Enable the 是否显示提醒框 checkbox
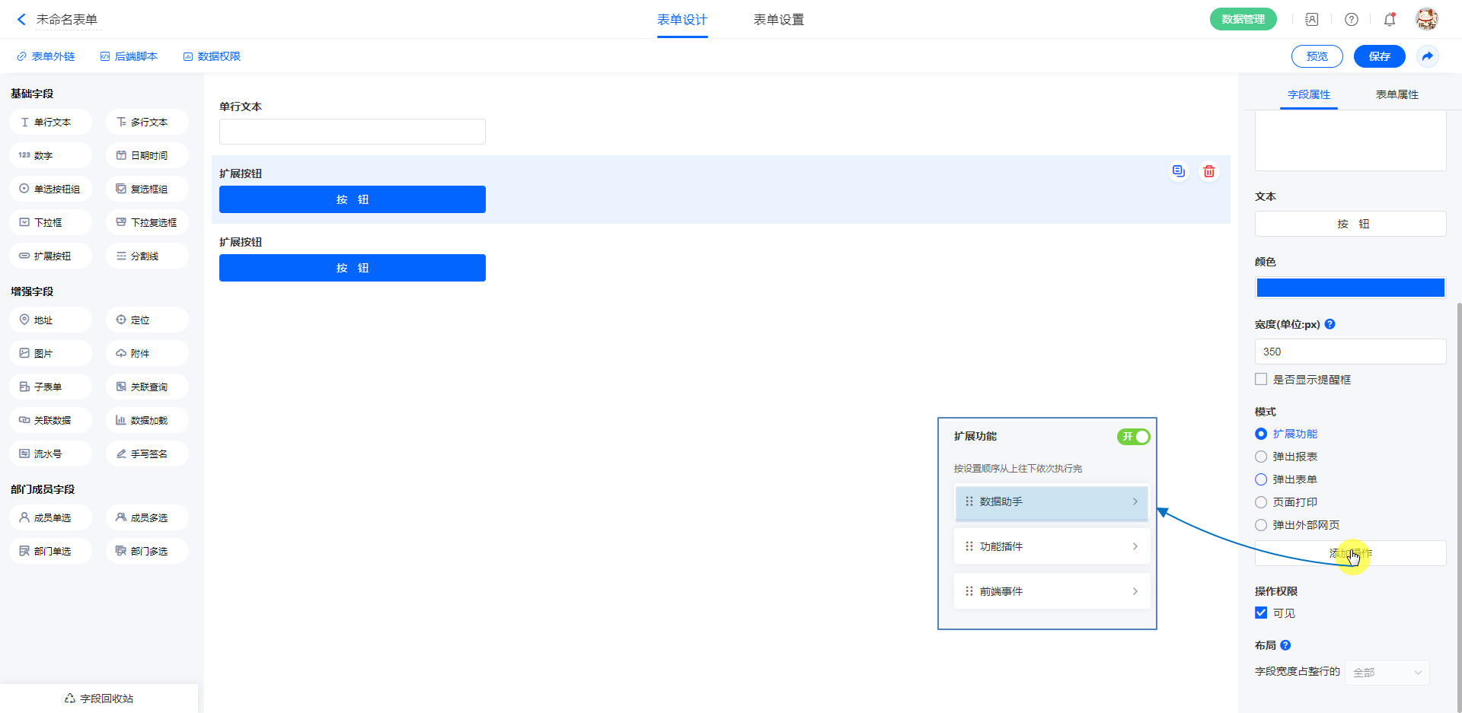The image size is (1462, 713). pos(1261,379)
